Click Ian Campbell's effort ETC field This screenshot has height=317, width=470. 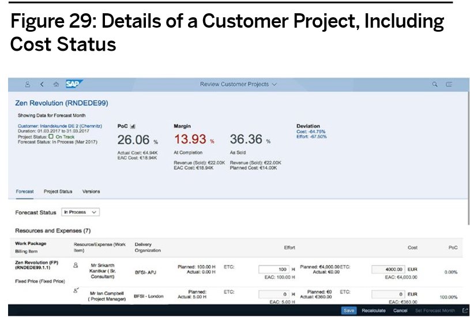pyautogui.click(x=274, y=294)
